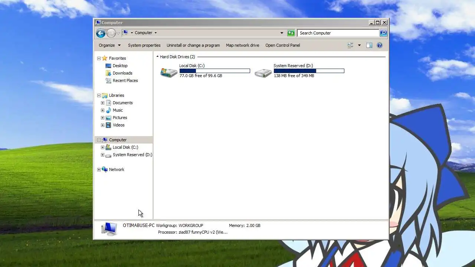Select Favorites in navigation pane
The width and height of the screenshot is (475, 267).
[117, 58]
